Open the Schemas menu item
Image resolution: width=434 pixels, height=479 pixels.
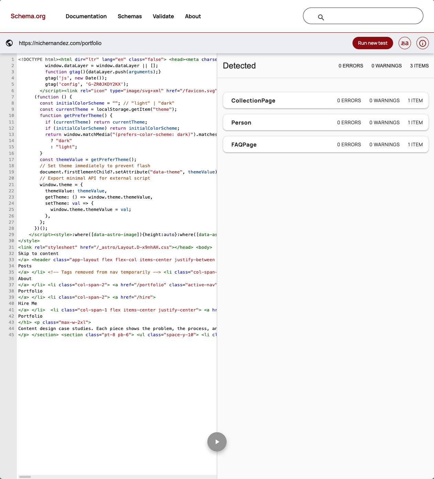click(130, 16)
